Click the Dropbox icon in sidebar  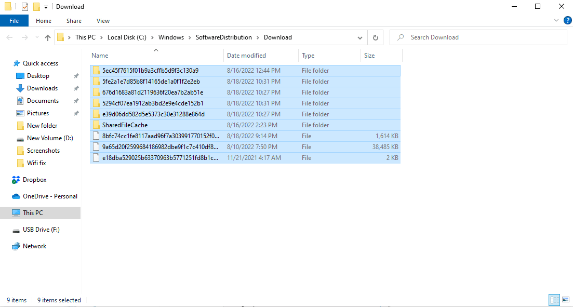(x=16, y=180)
